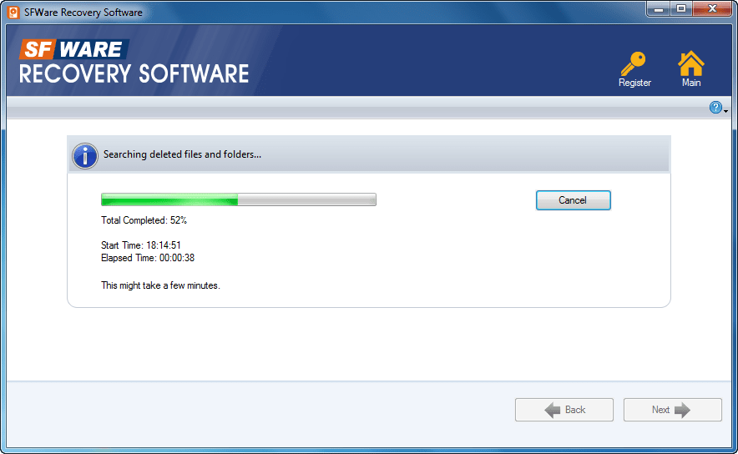The image size is (738, 454).
Task: Click the right arrow on Next button
Action: click(682, 411)
